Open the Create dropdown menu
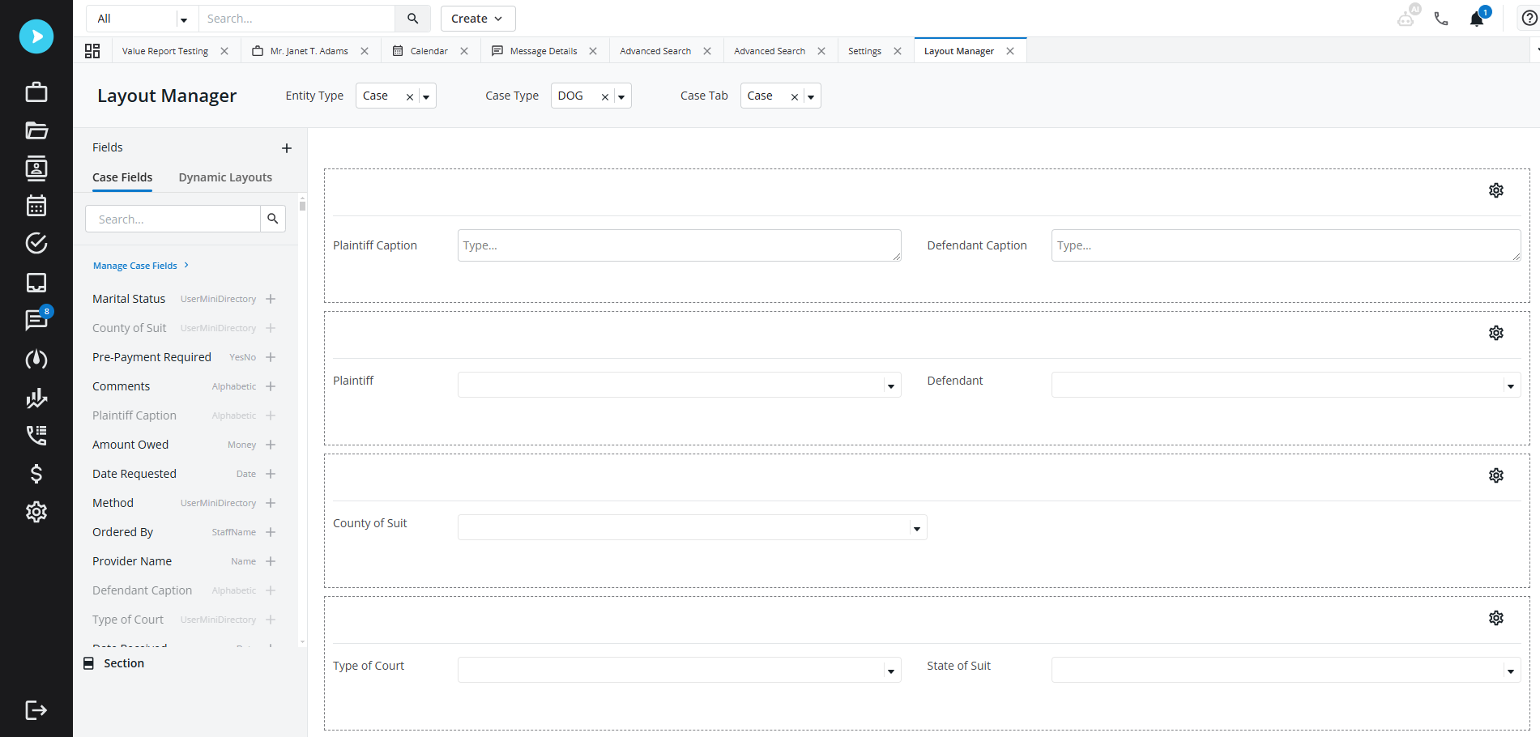1540x737 pixels. click(x=478, y=19)
